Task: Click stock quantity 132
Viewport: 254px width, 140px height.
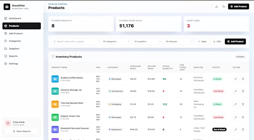Action: point(165,104)
